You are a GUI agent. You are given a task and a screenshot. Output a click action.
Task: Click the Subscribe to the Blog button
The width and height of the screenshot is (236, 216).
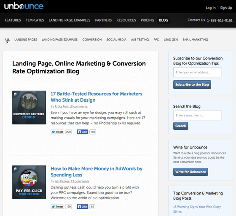coord(192,84)
